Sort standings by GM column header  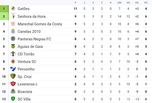119,3
